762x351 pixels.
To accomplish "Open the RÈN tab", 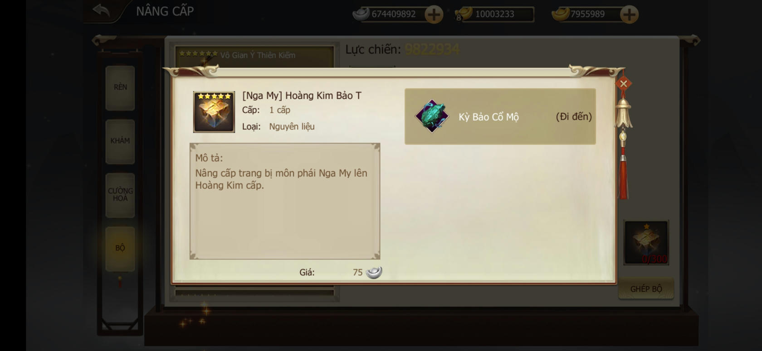I will (120, 87).
